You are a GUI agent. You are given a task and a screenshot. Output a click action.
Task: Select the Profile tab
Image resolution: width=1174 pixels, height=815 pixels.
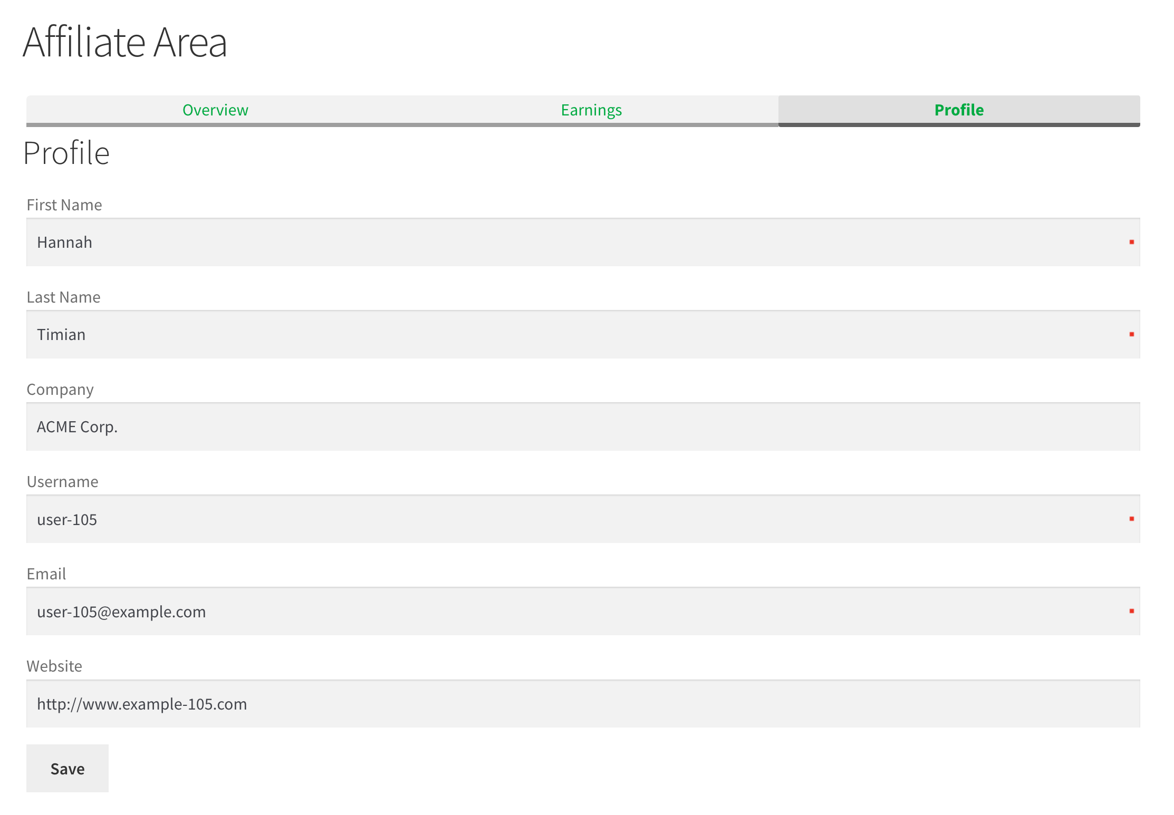coord(959,110)
